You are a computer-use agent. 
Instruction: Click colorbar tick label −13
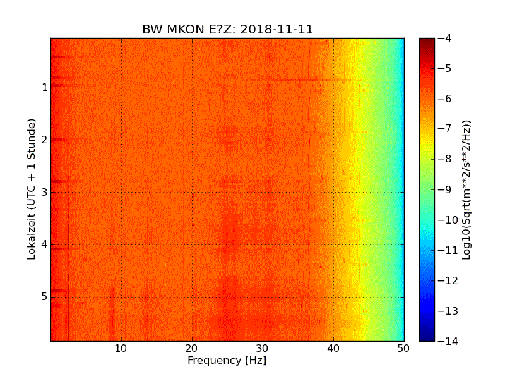click(x=448, y=311)
